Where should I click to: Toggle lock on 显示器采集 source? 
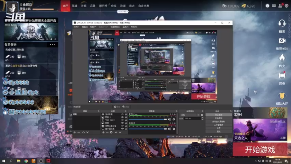[x=126, y=129]
